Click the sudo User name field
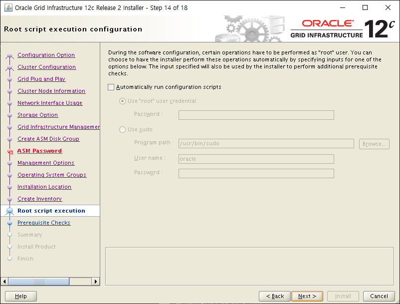Screen dimensions: 400x304 (256, 159)
